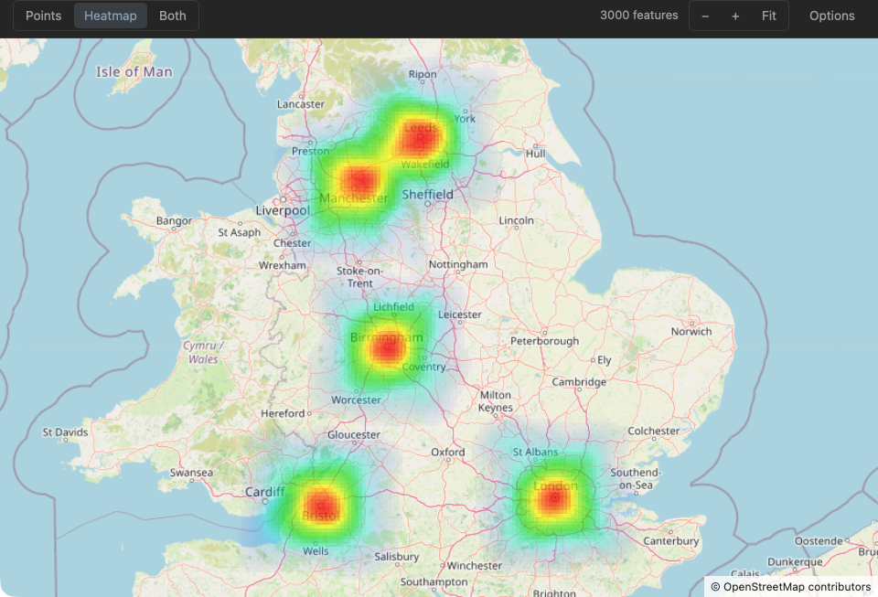Fit map to features
This screenshot has width=878, height=597.
[x=769, y=16]
